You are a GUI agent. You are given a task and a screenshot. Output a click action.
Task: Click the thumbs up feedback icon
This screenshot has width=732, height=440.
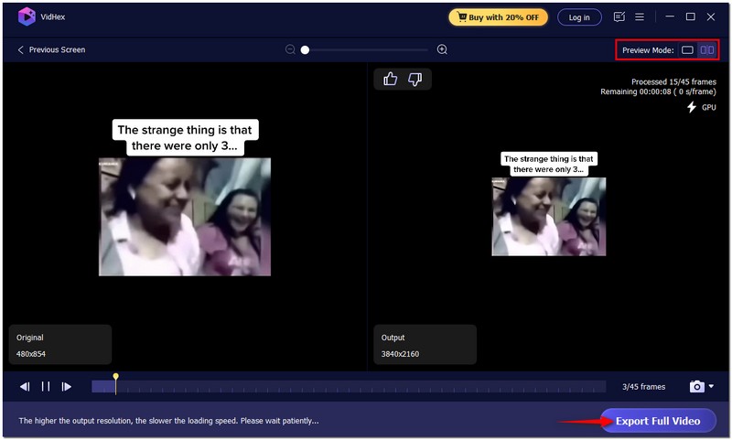[391, 80]
